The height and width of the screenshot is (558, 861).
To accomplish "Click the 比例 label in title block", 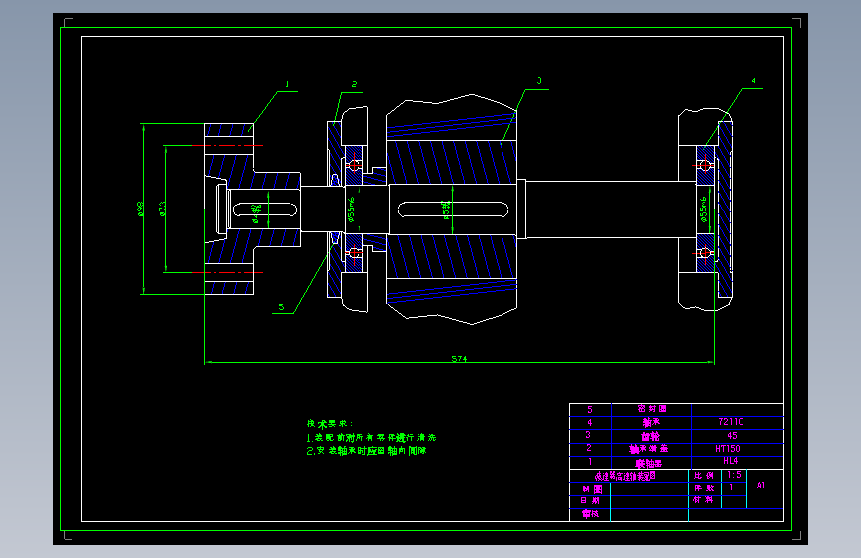I will click(704, 475).
